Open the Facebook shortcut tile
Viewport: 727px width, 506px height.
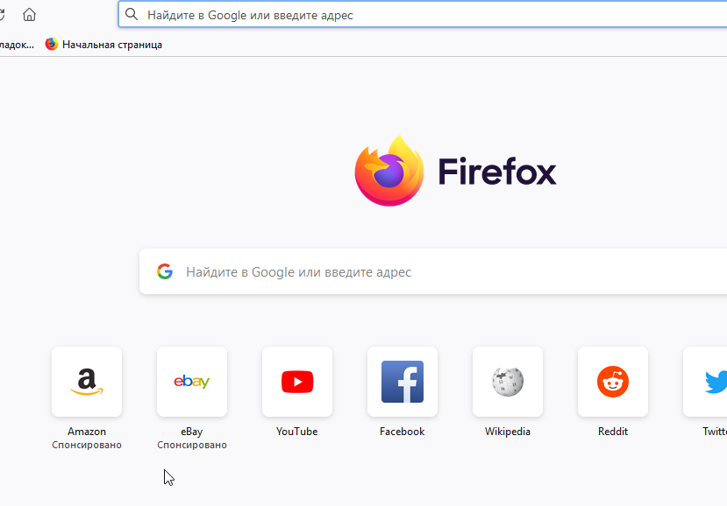pos(403,382)
